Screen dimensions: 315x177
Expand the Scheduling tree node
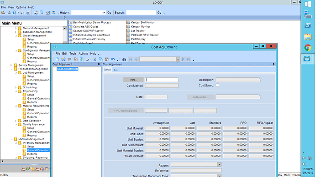point(16,87)
